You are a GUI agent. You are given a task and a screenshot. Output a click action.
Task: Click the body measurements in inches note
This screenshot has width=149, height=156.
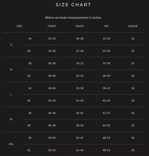coord(74,18)
